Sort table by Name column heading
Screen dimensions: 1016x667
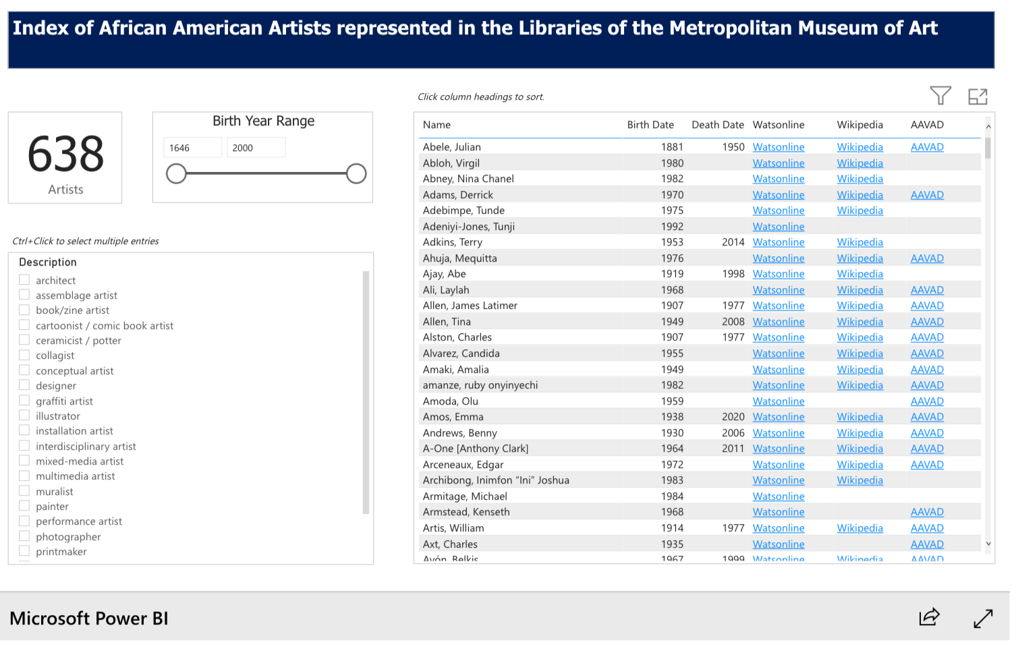pos(436,125)
